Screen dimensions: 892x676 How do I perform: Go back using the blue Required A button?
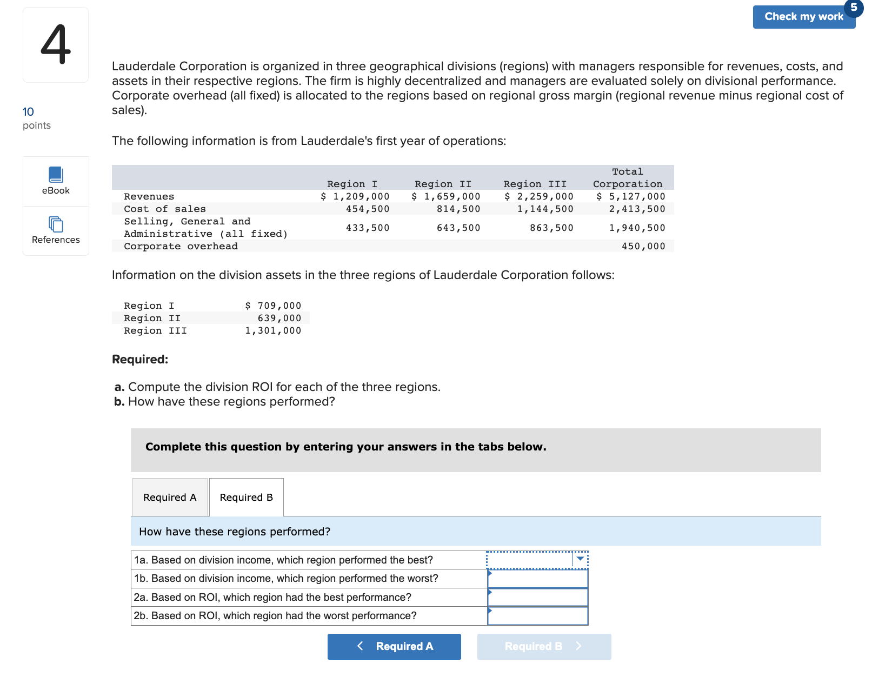394,646
